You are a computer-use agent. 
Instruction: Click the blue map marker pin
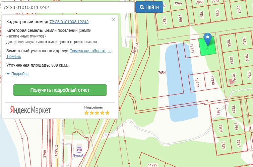click(x=208, y=38)
